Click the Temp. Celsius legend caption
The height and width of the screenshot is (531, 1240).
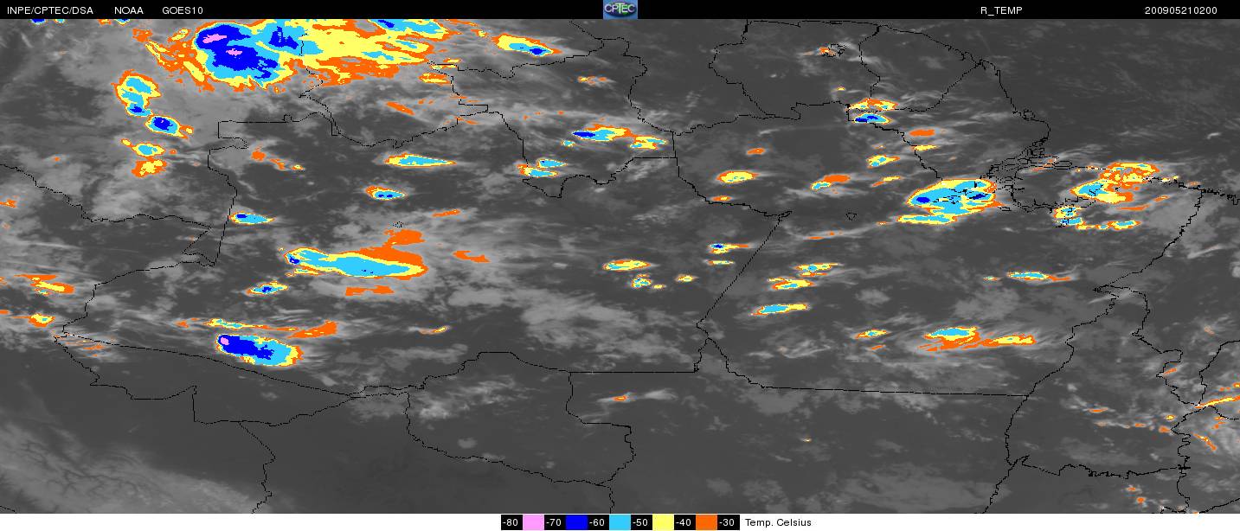[778, 522]
